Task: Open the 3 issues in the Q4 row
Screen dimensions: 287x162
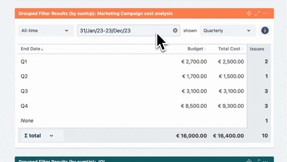Action: pyautogui.click(x=266, y=106)
